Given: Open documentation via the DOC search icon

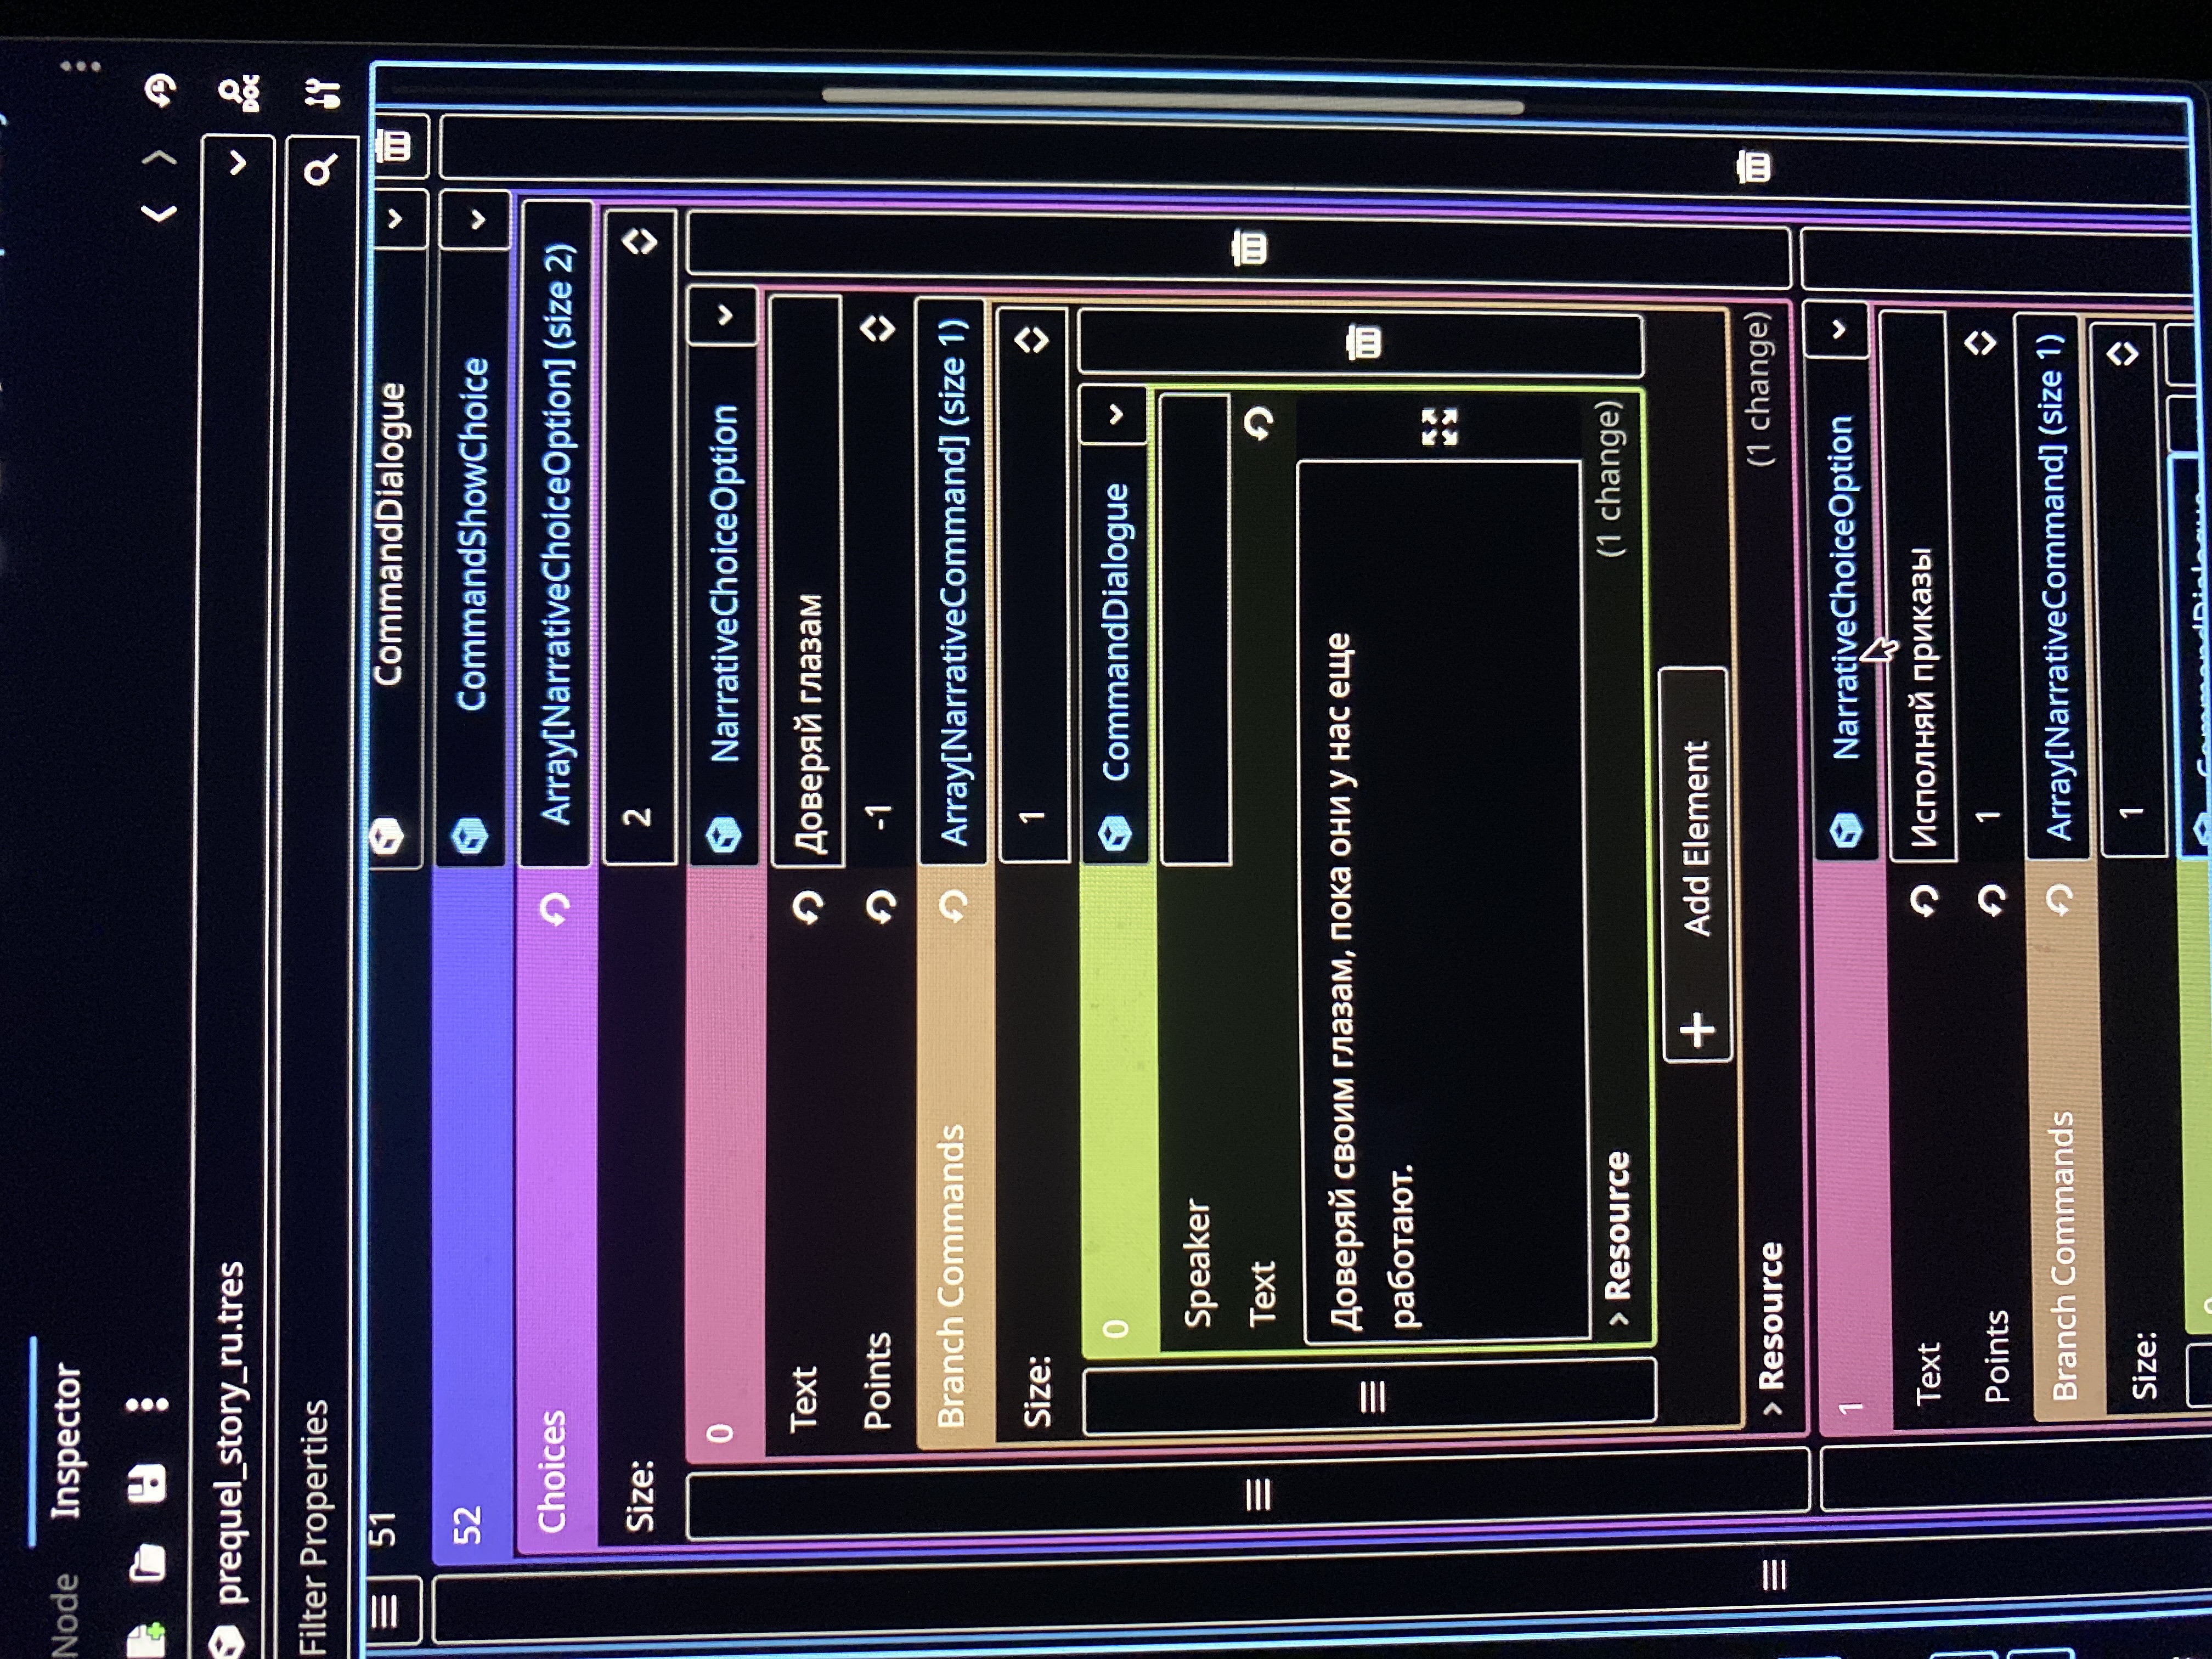Looking at the screenshot, I should 240,93.
